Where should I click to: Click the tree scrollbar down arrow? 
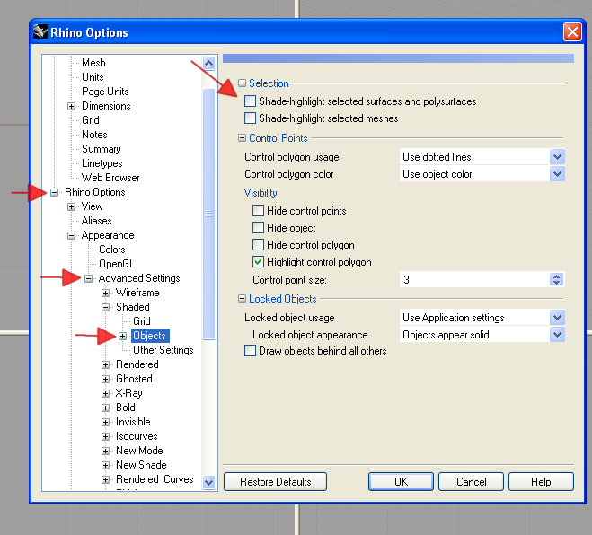(208, 482)
